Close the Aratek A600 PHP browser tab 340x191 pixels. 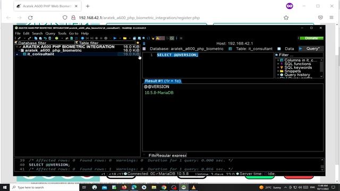point(76,6)
